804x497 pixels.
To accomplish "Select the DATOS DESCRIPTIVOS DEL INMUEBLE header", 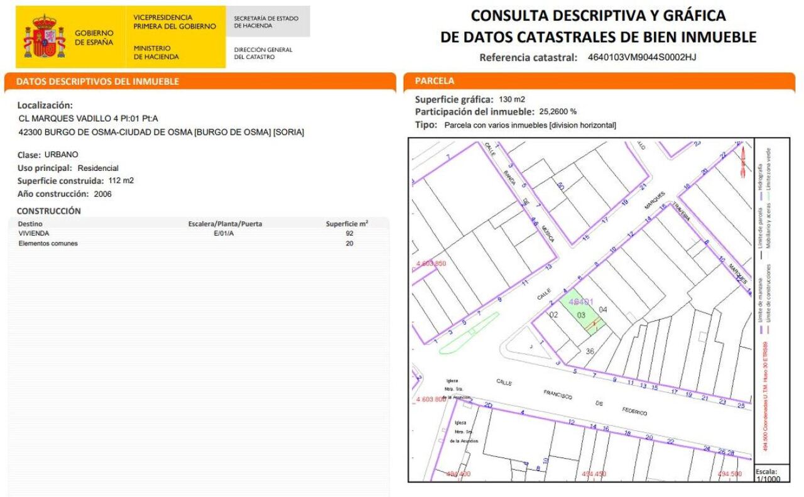I will [x=97, y=82].
